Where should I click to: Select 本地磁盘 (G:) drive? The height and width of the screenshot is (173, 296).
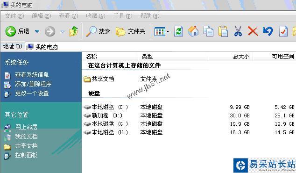(x=106, y=124)
